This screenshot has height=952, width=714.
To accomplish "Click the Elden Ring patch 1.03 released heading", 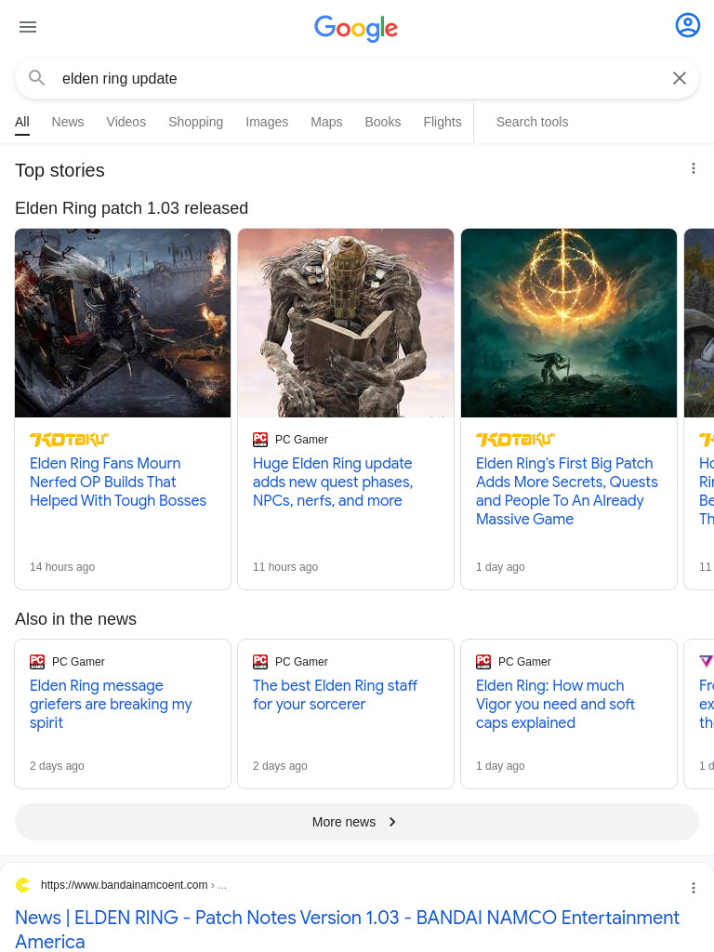I will [x=131, y=208].
